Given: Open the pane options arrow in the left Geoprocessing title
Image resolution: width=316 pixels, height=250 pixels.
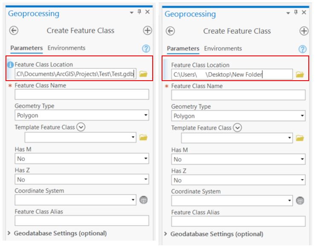Looking at the screenshot, I should click(x=131, y=12).
